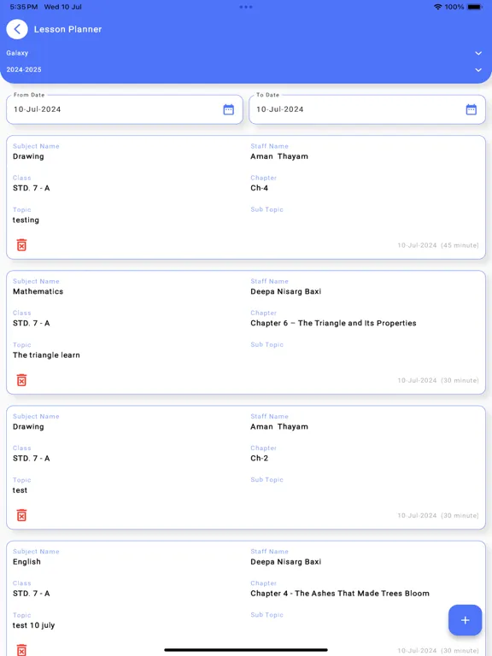The width and height of the screenshot is (492, 656).
Task: Click the To Date field showing 10-Jul-2024
Action: [367, 109]
